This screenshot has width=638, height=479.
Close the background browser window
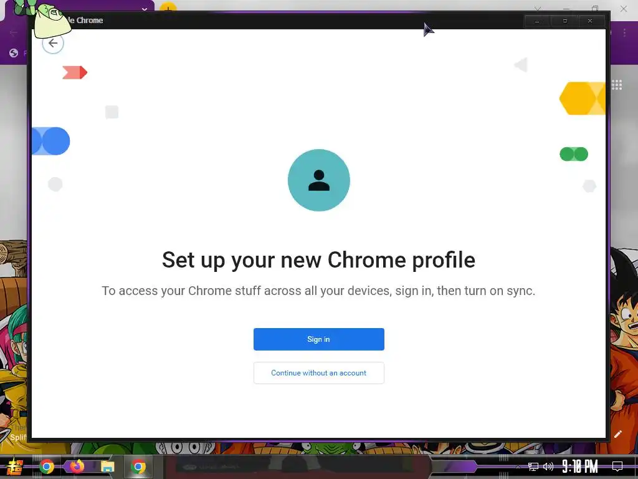[623, 8]
